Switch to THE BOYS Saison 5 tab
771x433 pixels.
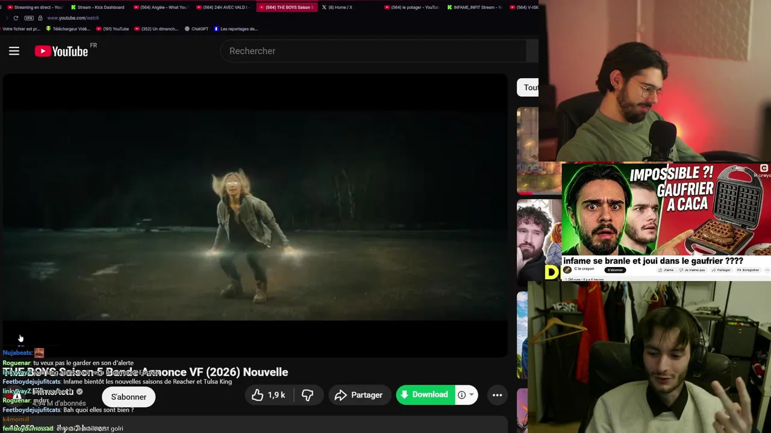click(x=287, y=7)
